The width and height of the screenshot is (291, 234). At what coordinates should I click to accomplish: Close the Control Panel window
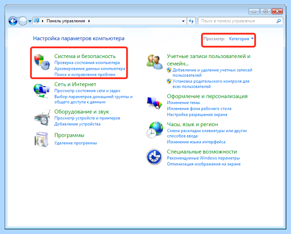click(277, 12)
